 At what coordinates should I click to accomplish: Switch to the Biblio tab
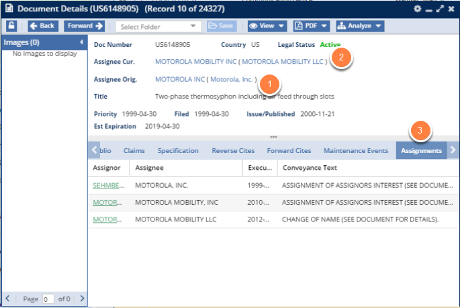105,150
